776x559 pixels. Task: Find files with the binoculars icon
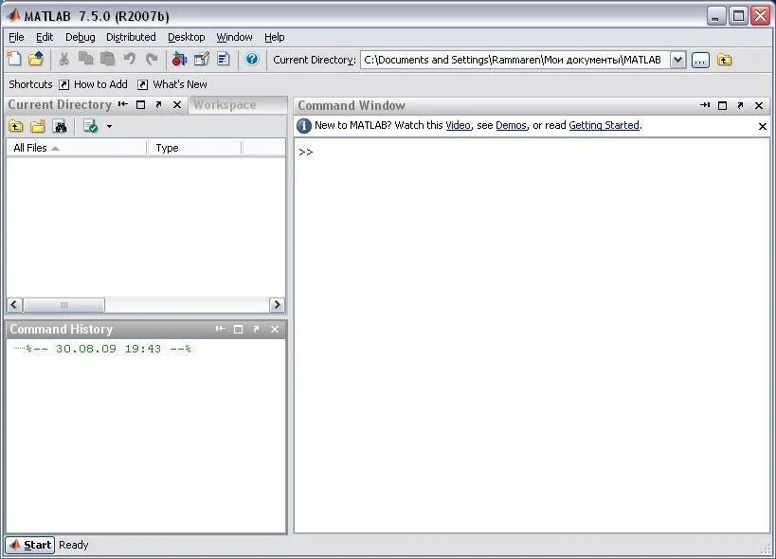(x=61, y=127)
